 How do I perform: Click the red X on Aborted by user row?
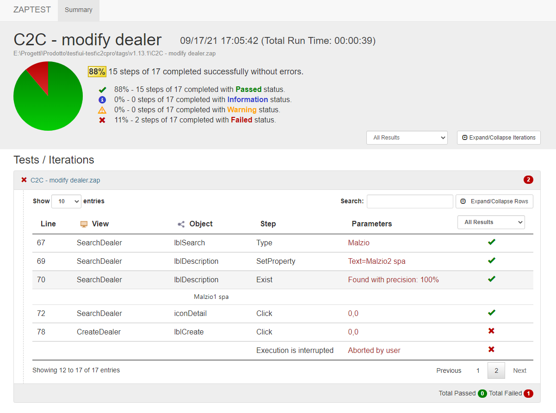(492, 350)
